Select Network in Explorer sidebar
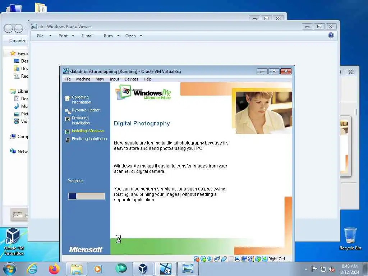The height and width of the screenshot is (276, 368). (x=19, y=151)
